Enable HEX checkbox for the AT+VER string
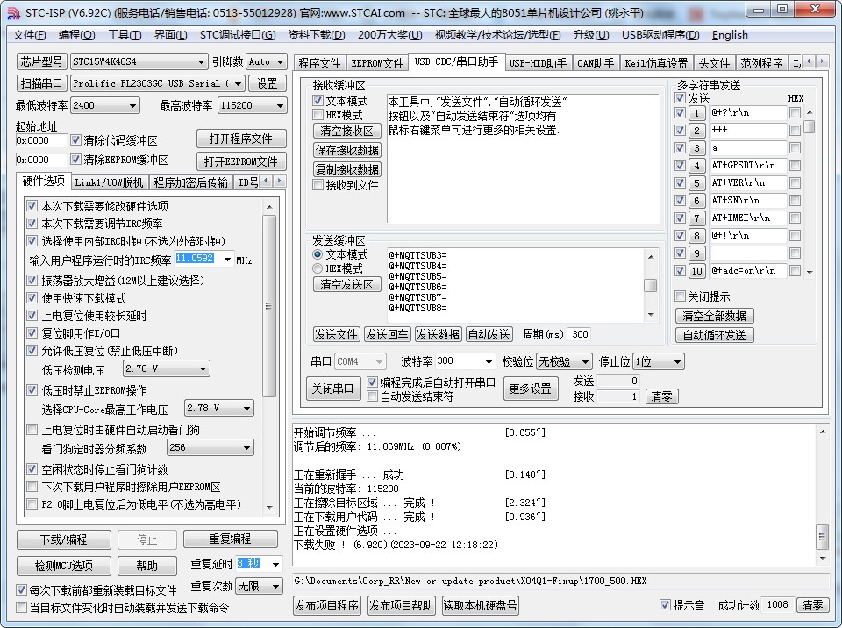Viewport: 842px width, 628px height. pyautogui.click(x=795, y=183)
